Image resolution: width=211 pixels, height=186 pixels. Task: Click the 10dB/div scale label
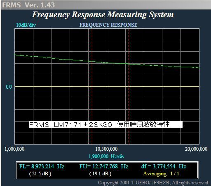point(26,25)
